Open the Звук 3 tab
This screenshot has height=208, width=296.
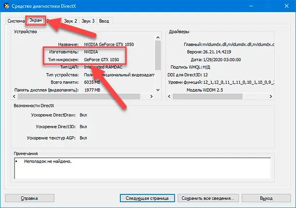[x=88, y=21]
